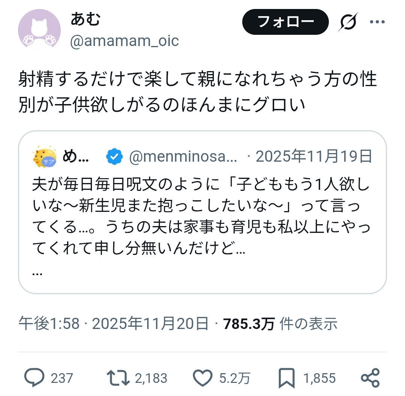Click the reply speech bubble icon
The height and width of the screenshot is (396, 405).
tap(34, 378)
